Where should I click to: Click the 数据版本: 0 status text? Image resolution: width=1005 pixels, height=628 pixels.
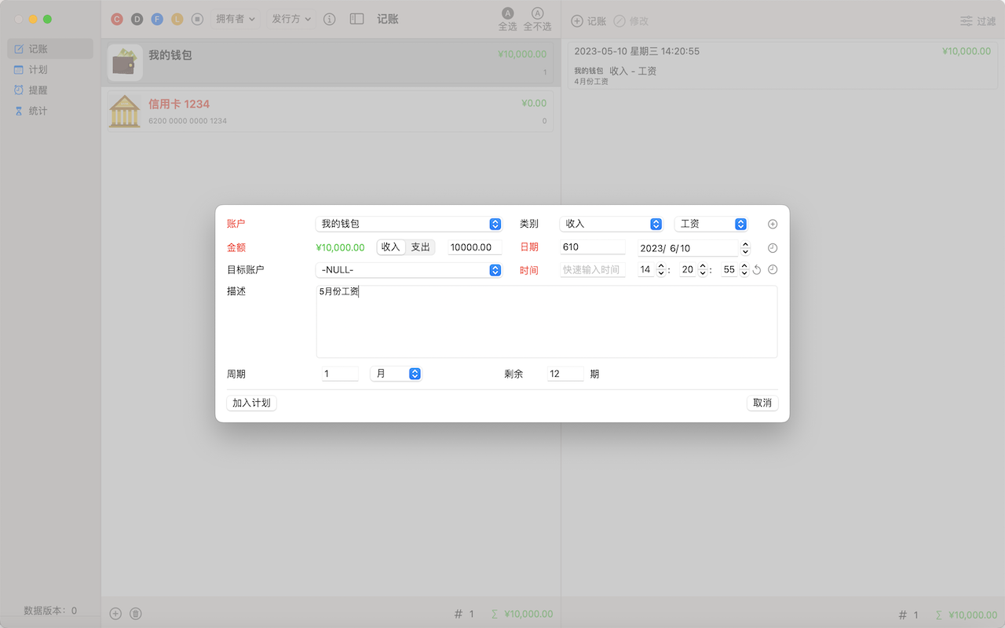pos(50,610)
